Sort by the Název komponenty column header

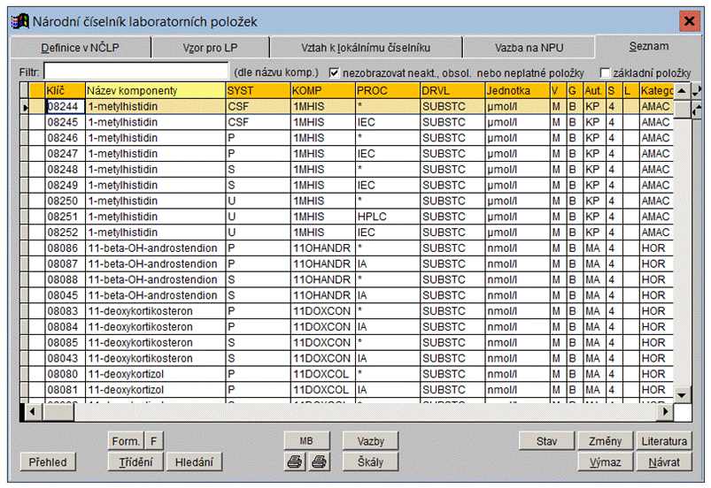154,91
